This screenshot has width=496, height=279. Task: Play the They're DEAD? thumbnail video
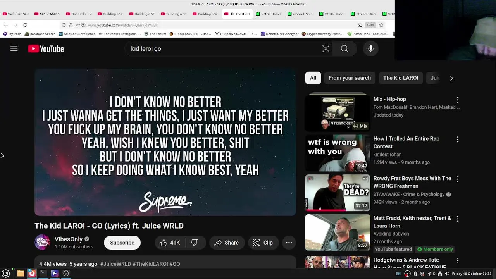tap(338, 193)
